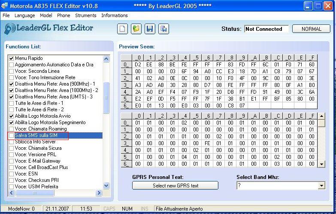Click the Functions List scroll up arrow
336x214 pixels.
pos(106,59)
